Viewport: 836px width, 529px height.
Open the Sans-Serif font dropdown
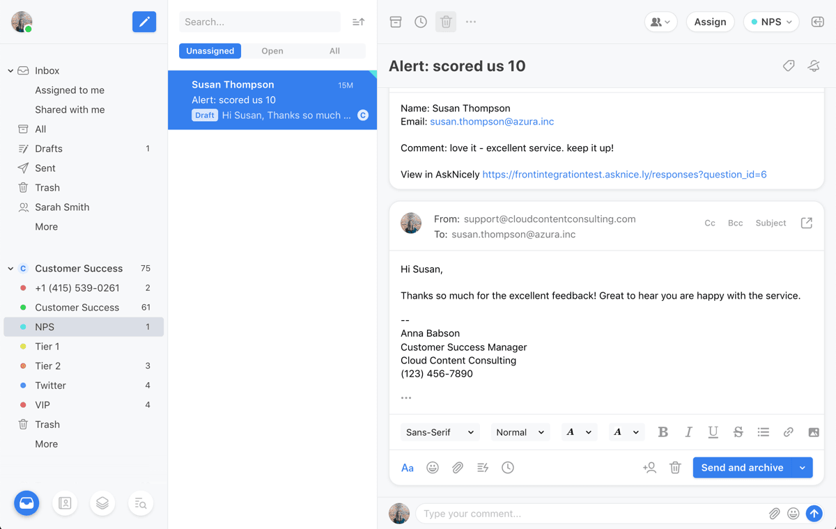coord(440,432)
